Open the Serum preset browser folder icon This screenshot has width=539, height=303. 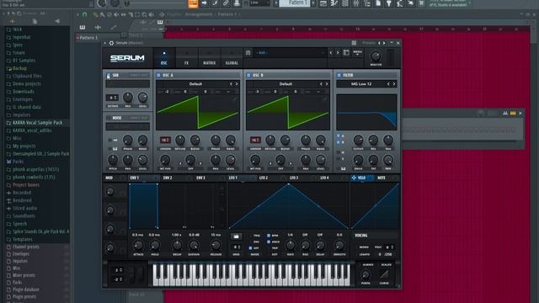pyautogui.click(x=346, y=53)
